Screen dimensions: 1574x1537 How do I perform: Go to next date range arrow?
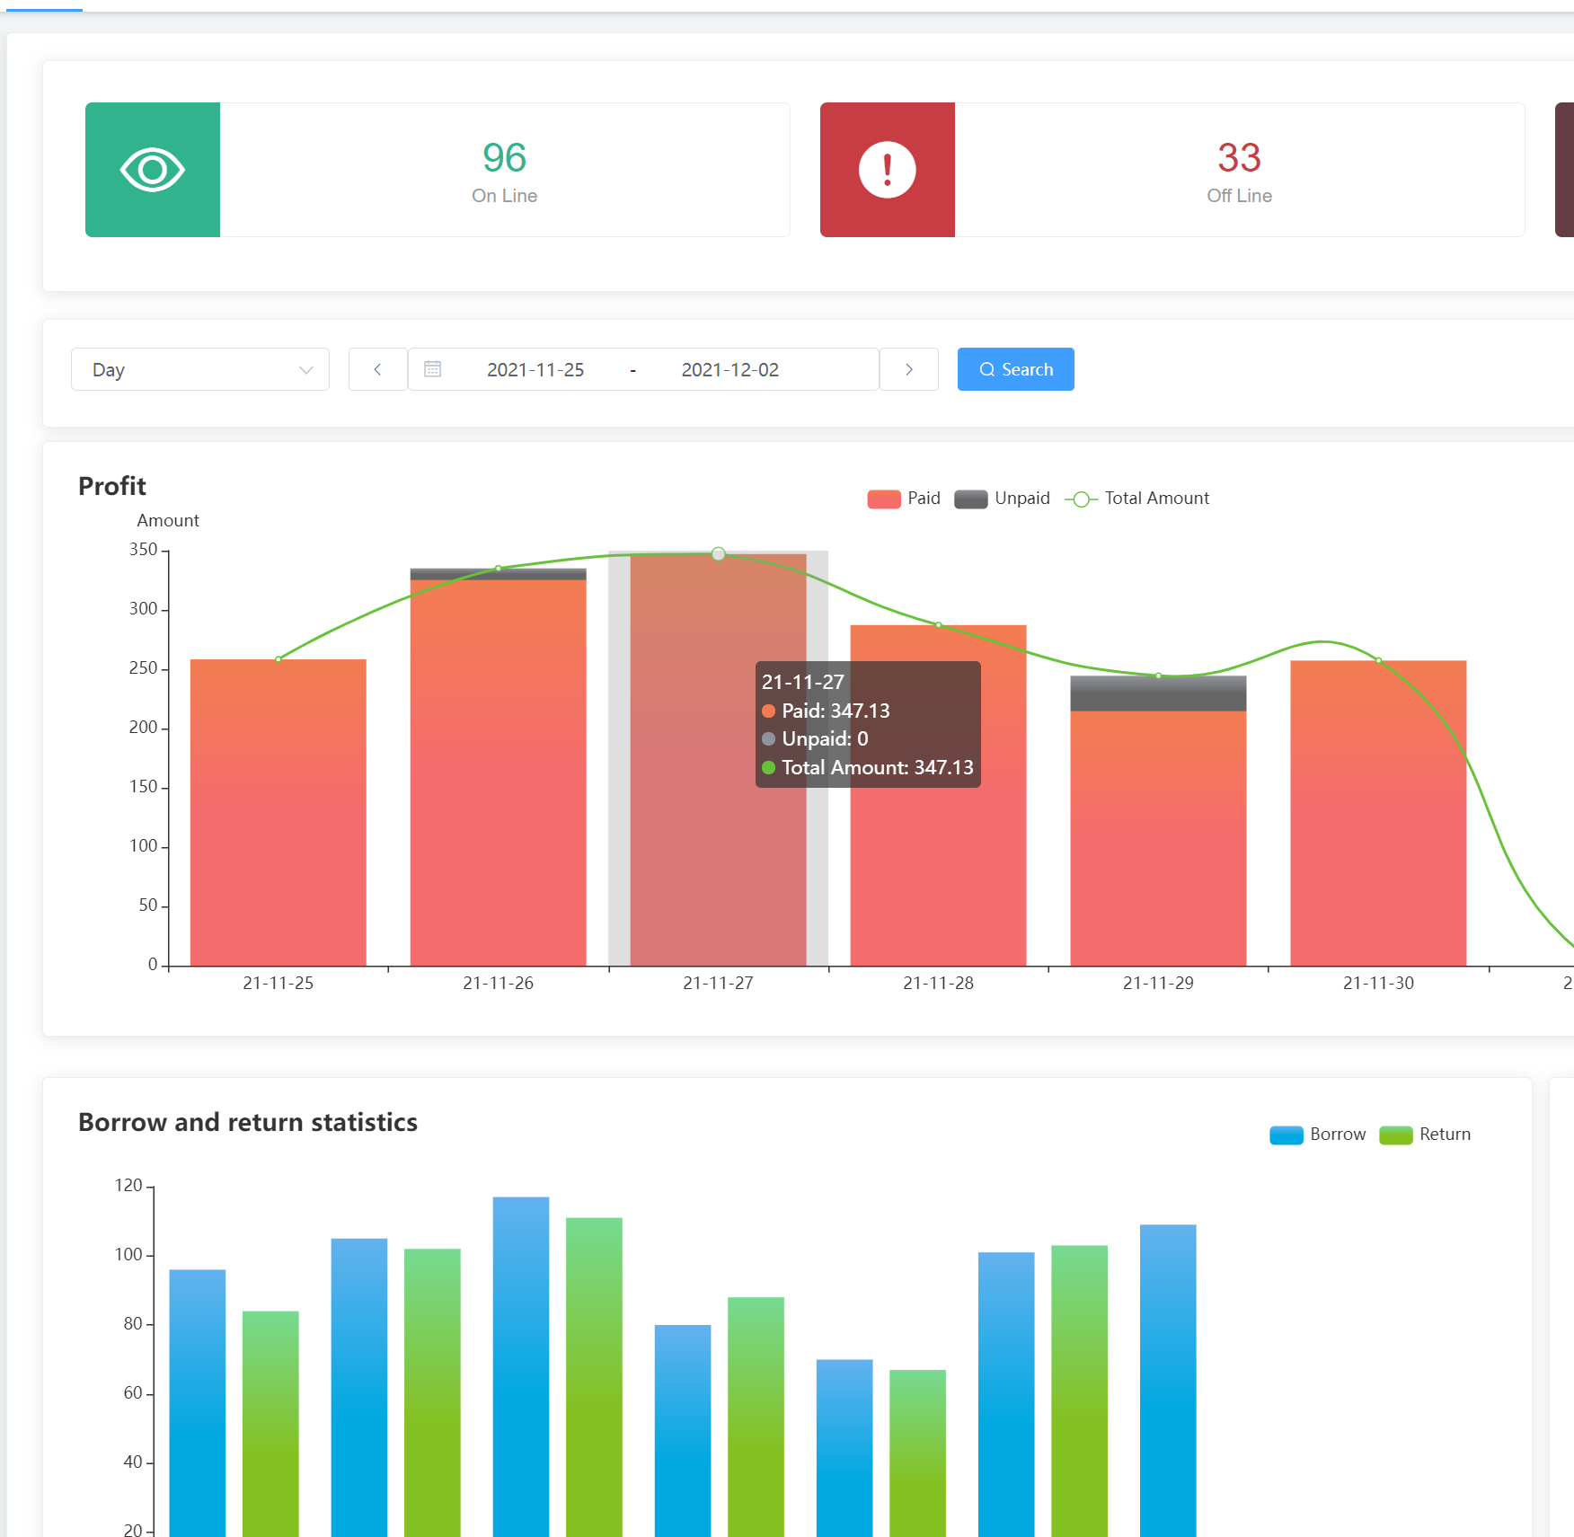909,369
